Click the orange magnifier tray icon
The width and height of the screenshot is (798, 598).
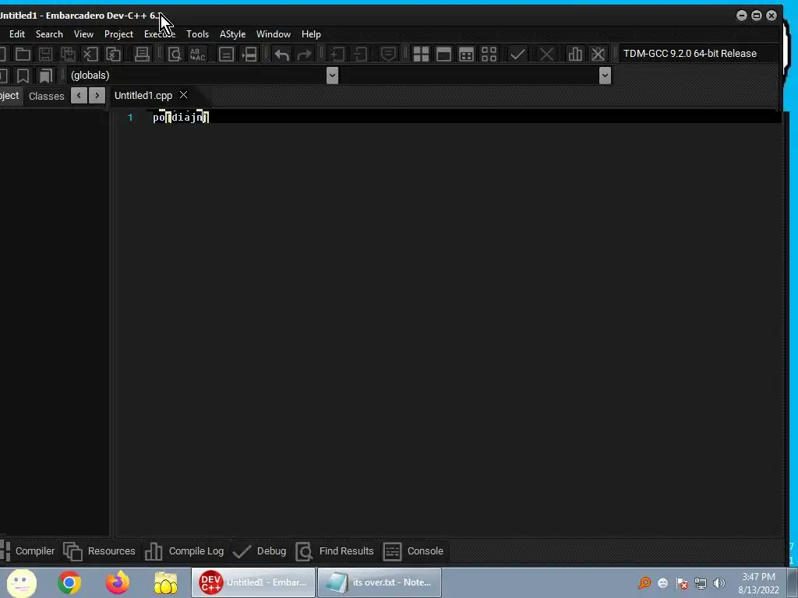click(x=644, y=583)
